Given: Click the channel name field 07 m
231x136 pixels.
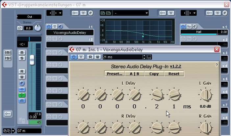Looking at the screenshot, I should 29,131.
